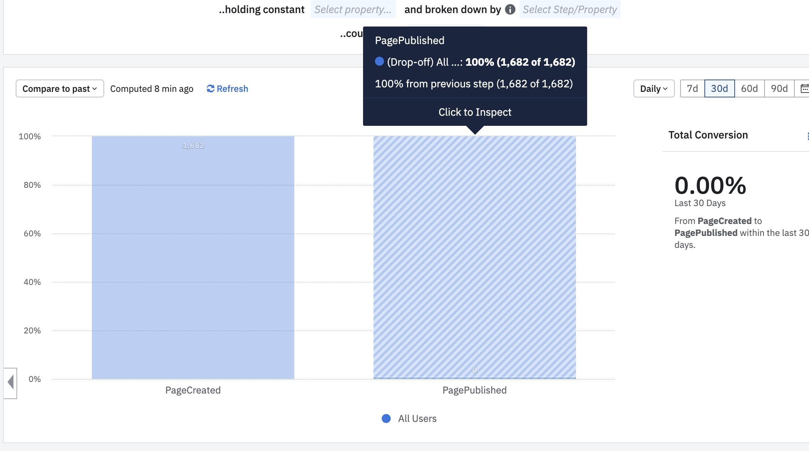809x451 pixels.
Task: Click the left-pointing collapse panel arrow
Action: click(x=10, y=382)
